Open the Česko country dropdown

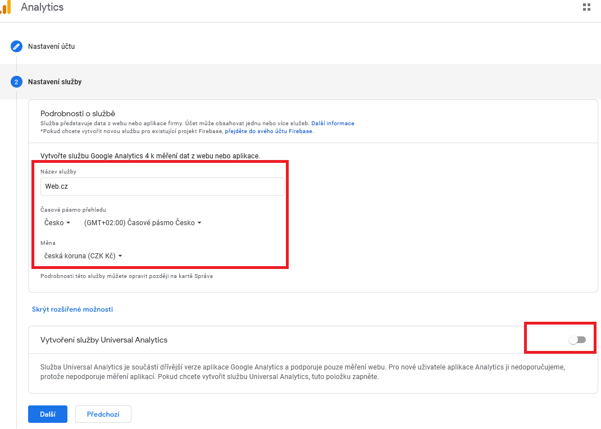57,223
